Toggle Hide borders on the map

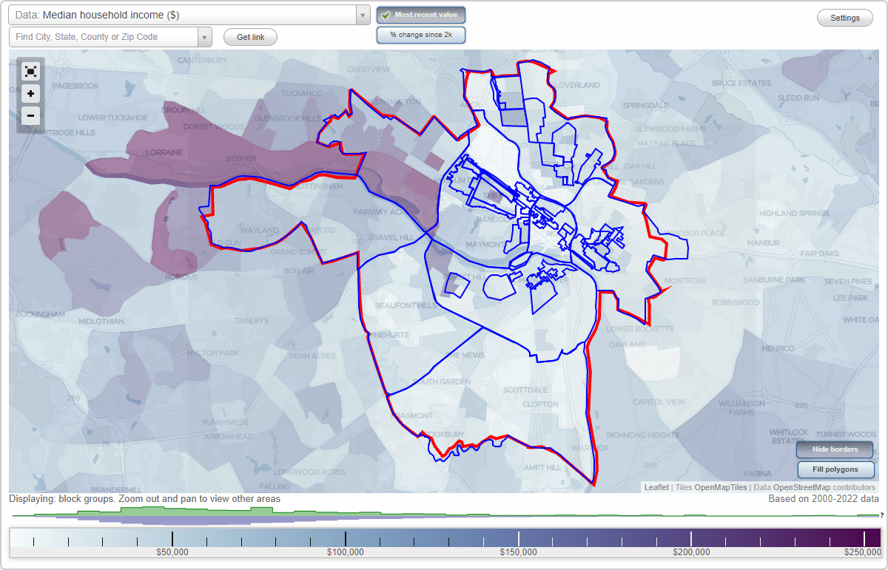[834, 449]
